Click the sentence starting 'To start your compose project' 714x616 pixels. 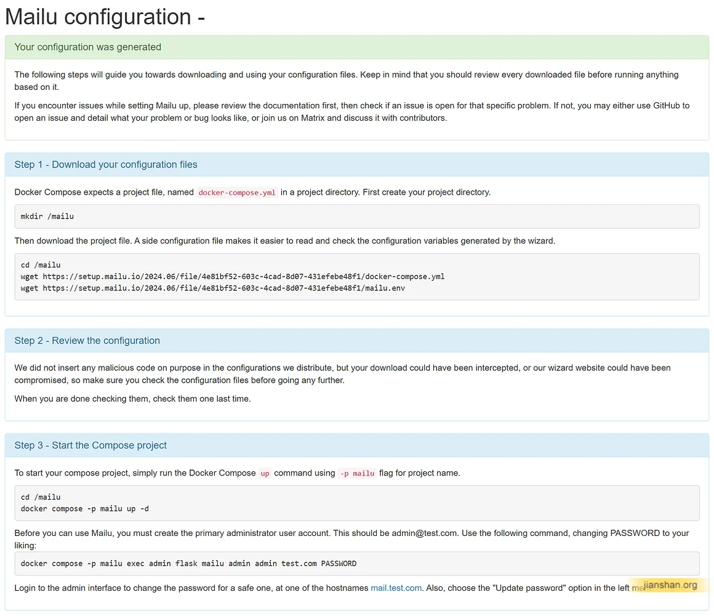click(237, 473)
